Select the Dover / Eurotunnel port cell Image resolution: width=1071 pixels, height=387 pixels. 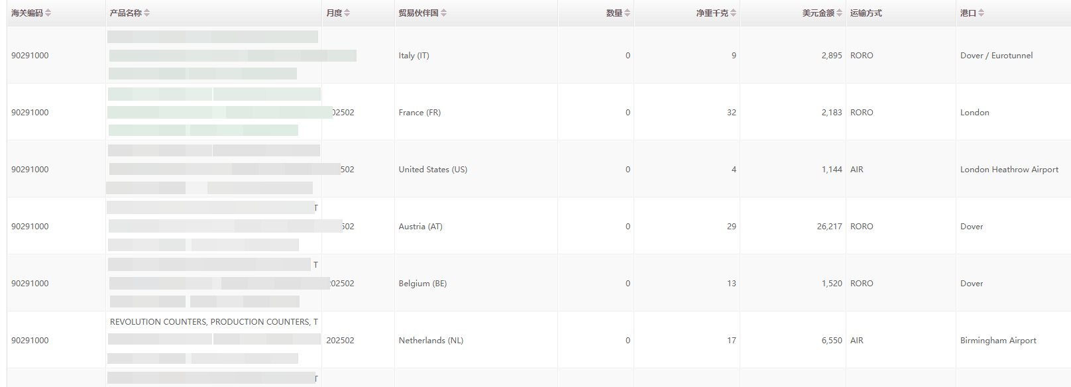point(996,56)
